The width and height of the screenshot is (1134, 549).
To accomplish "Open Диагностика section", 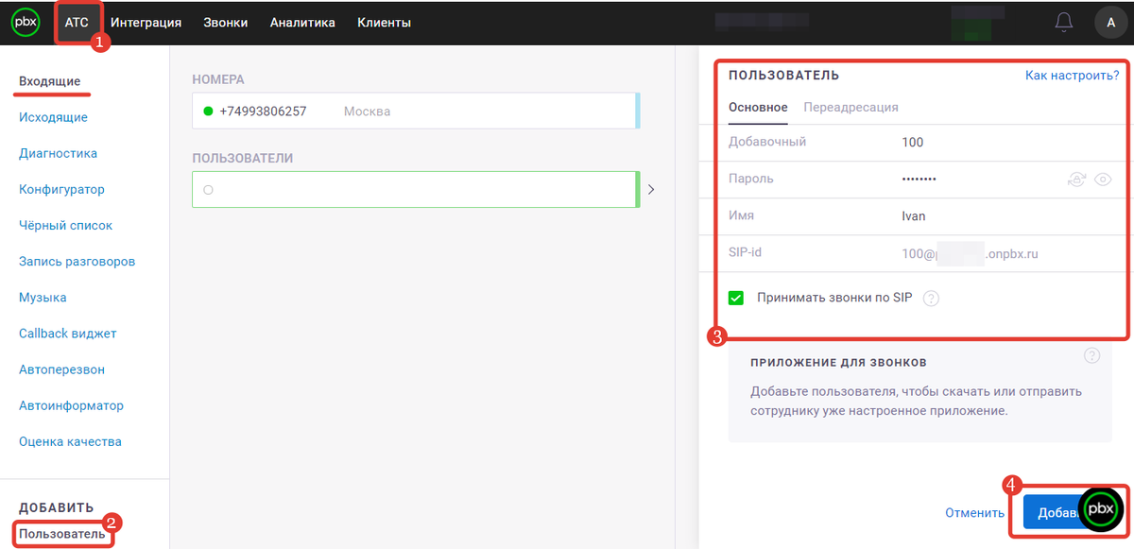I will coord(58,153).
